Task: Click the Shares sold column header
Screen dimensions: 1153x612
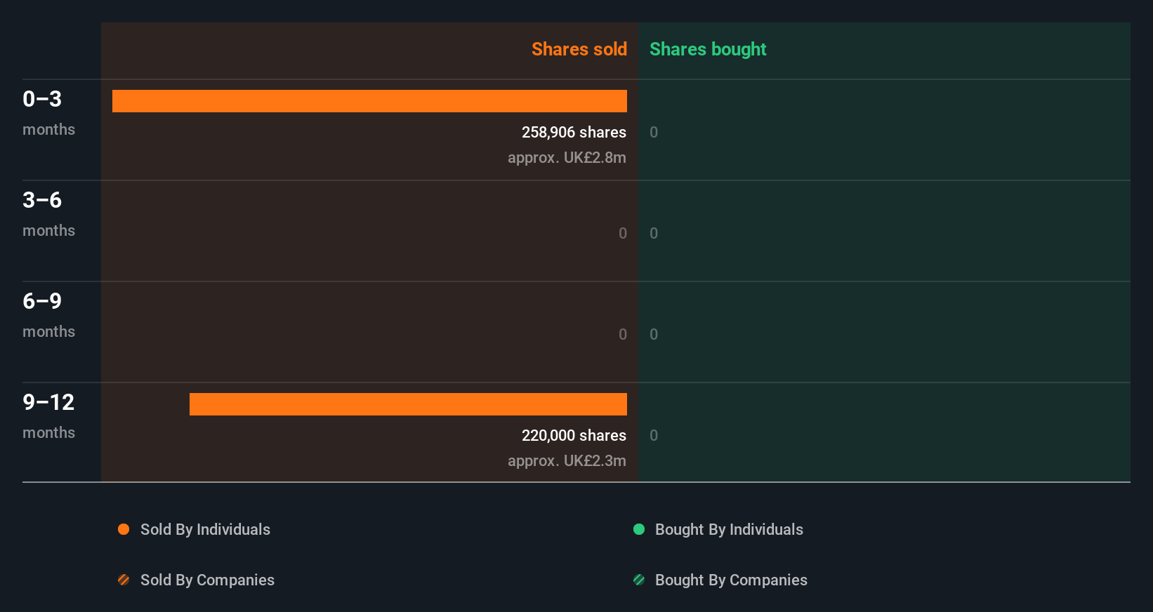Action: coord(579,49)
